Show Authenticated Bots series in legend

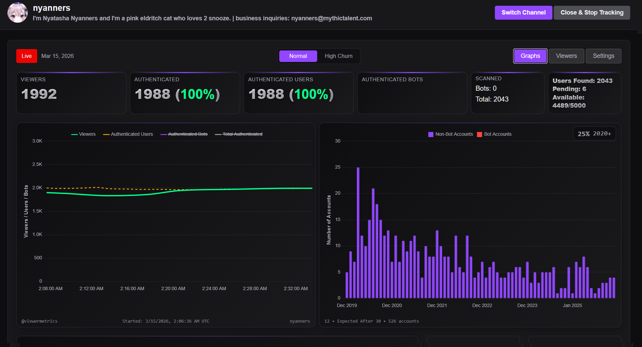point(184,134)
